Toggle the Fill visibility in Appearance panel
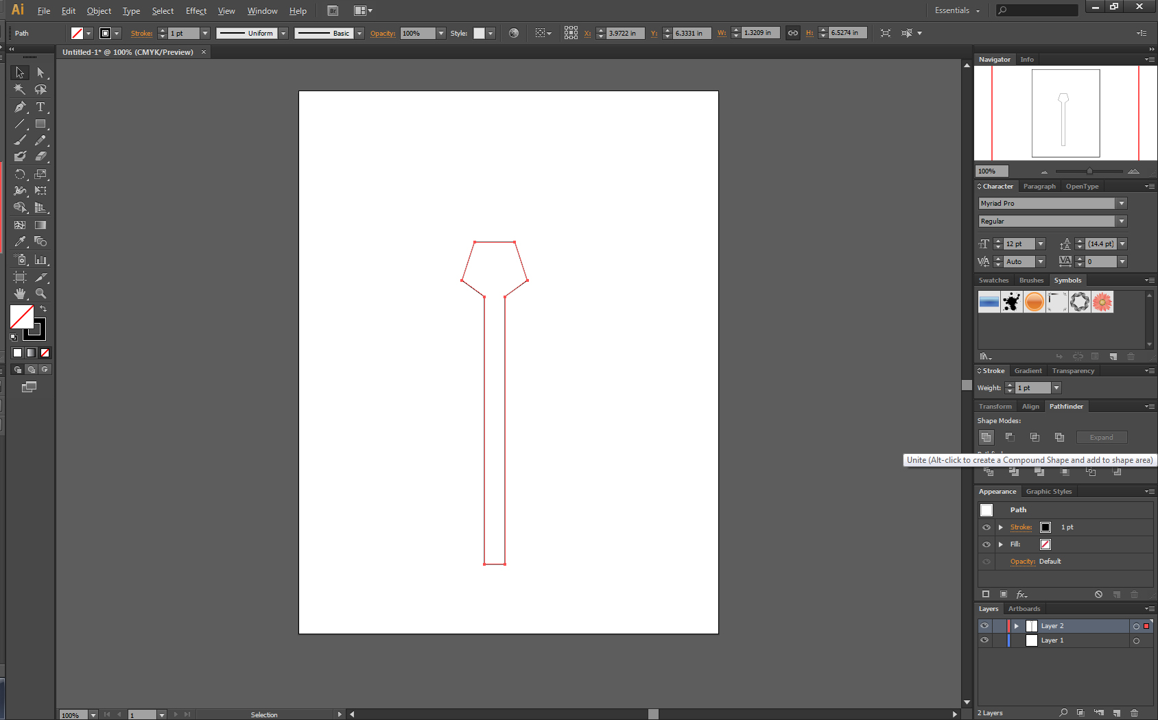Image resolution: width=1158 pixels, height=720 pixels. tap(986, 544)
